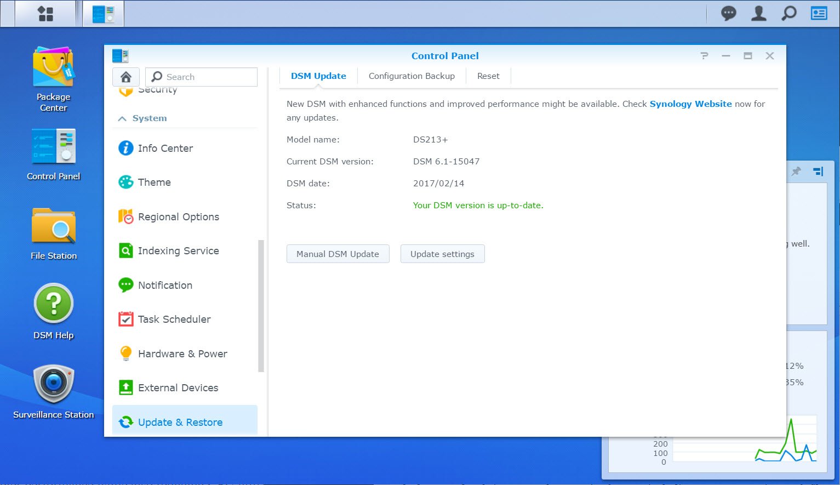Image resolution: width=840 pixels, height=485 pixels.
Task: Click the widget panel layout icon
Action: 818,172
